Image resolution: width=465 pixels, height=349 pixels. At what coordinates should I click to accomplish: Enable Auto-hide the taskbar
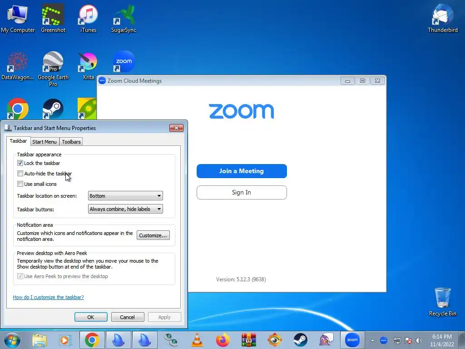20,173
